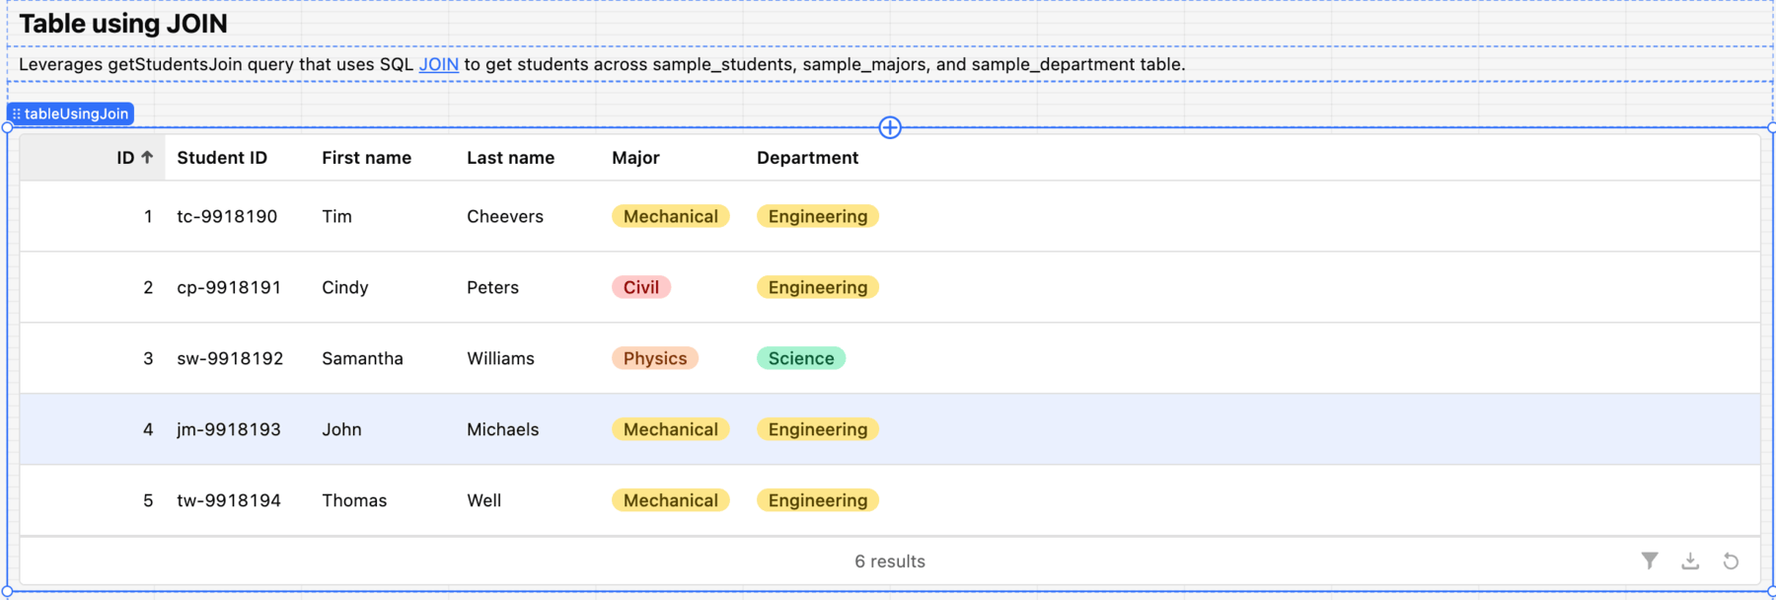Click first name Tim

pos(336,216)
